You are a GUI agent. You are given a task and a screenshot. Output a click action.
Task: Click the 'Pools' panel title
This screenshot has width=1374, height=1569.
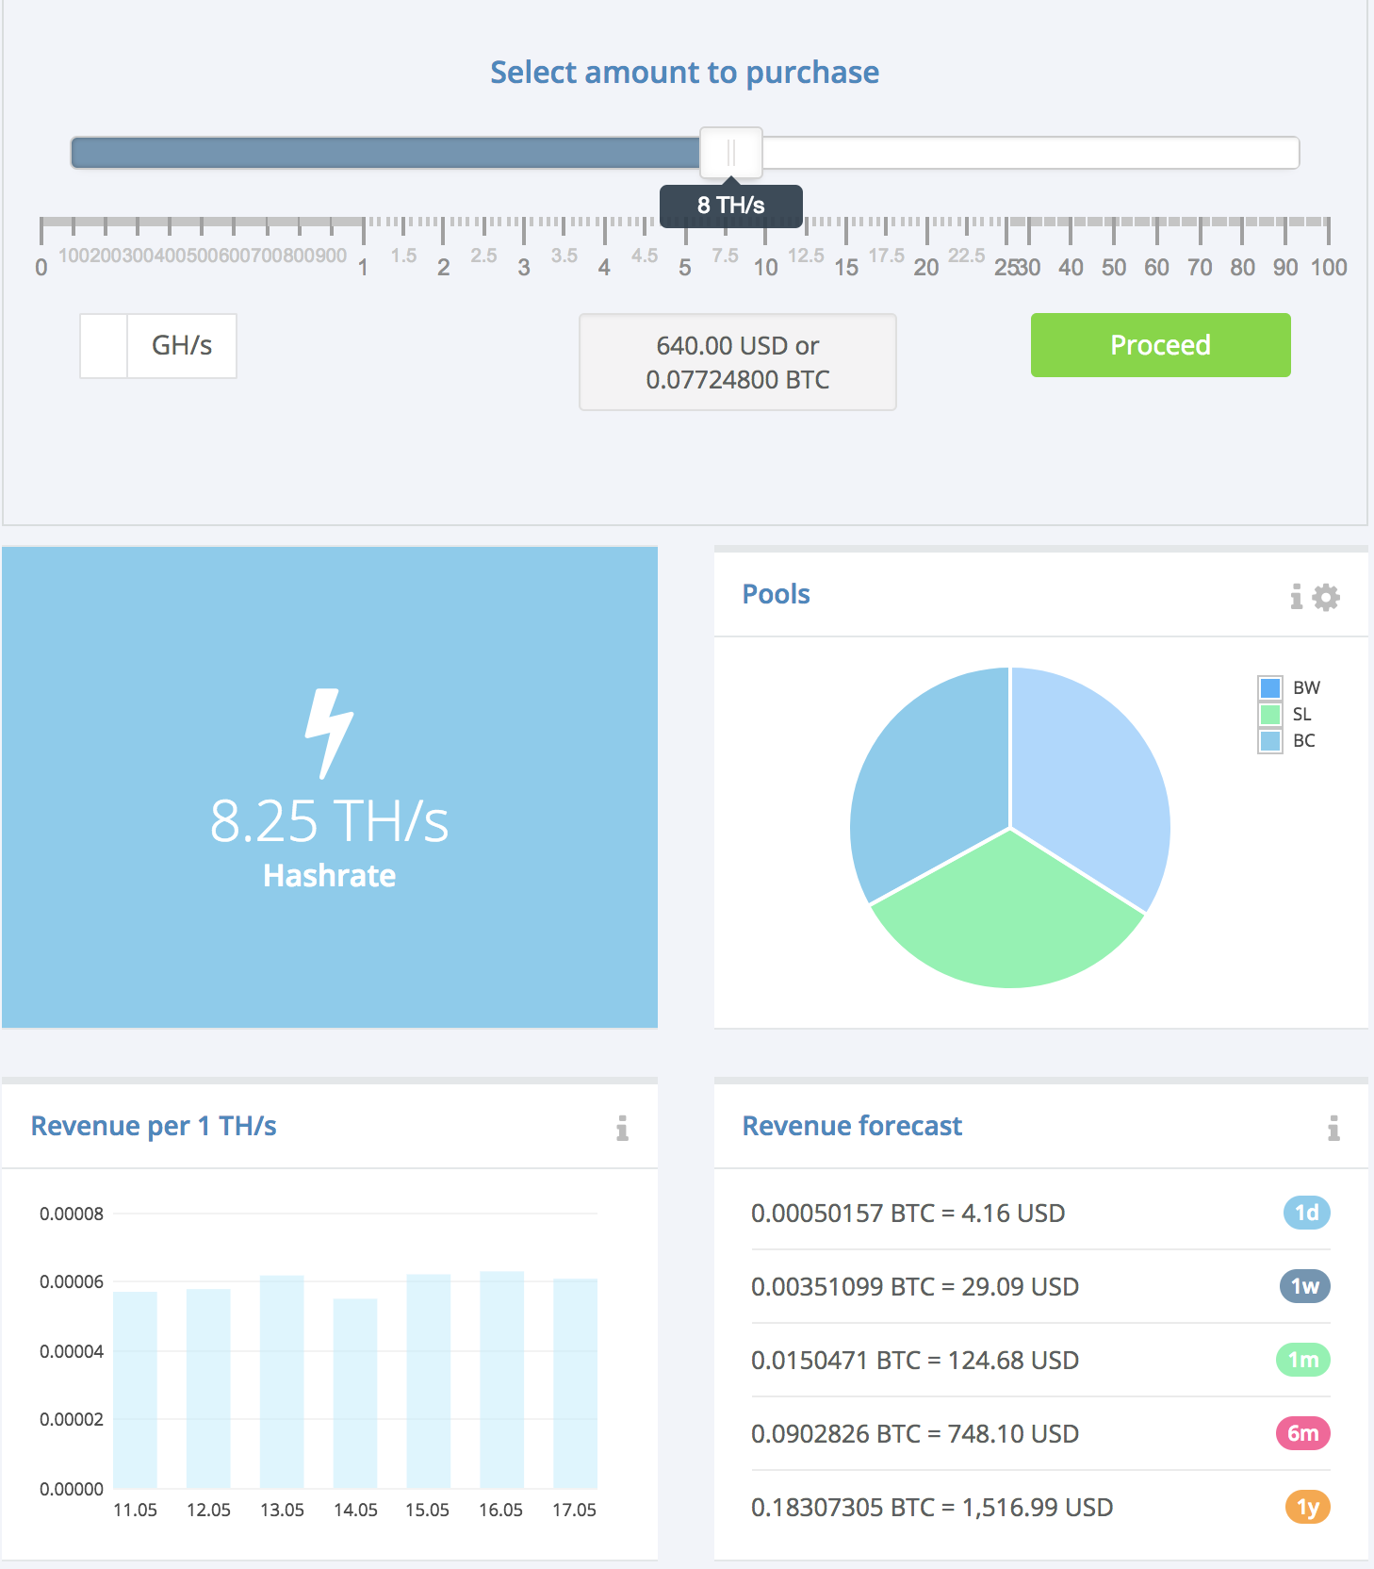coord(776,594)
